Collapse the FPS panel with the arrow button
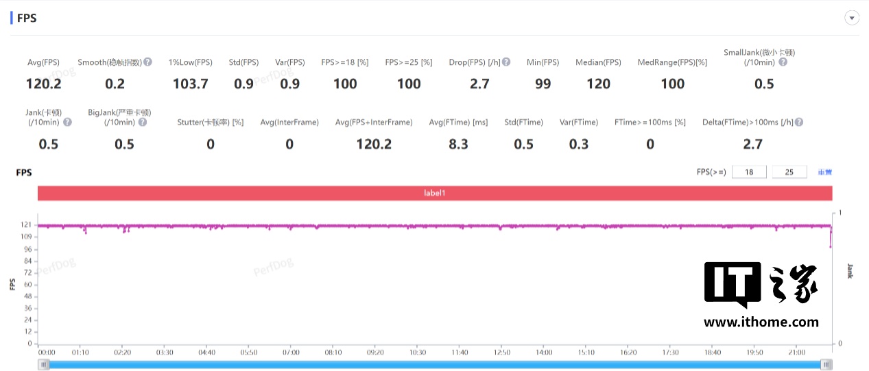This screenshot has height=371, width=869. (852, 18)
